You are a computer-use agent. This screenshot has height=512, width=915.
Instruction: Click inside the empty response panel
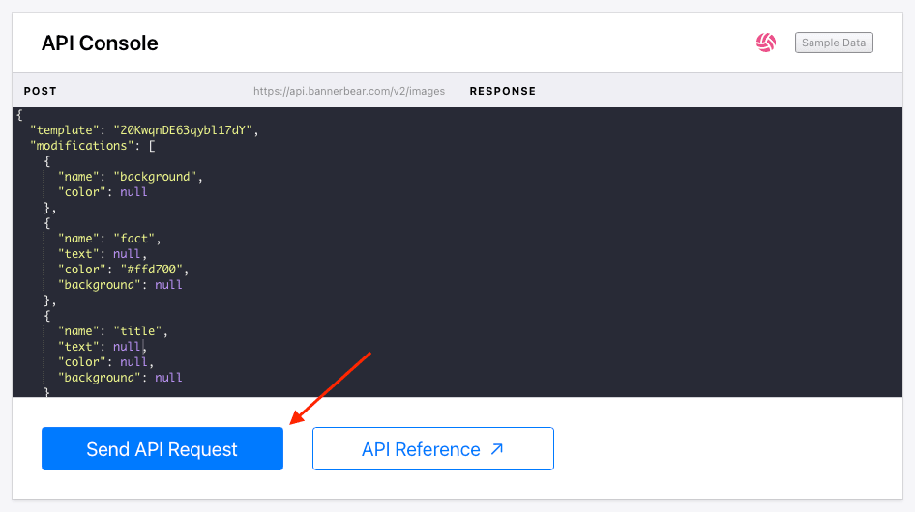click(680, 252)
